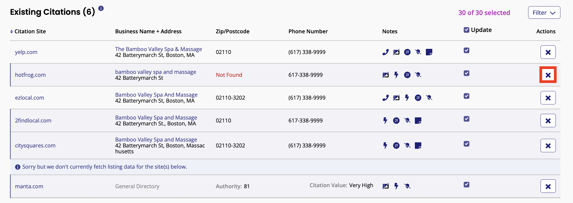The height and width of the screenshot is (203, 573).
Task: Remove the citysquares.com citation with X
Action: [548, 146]
